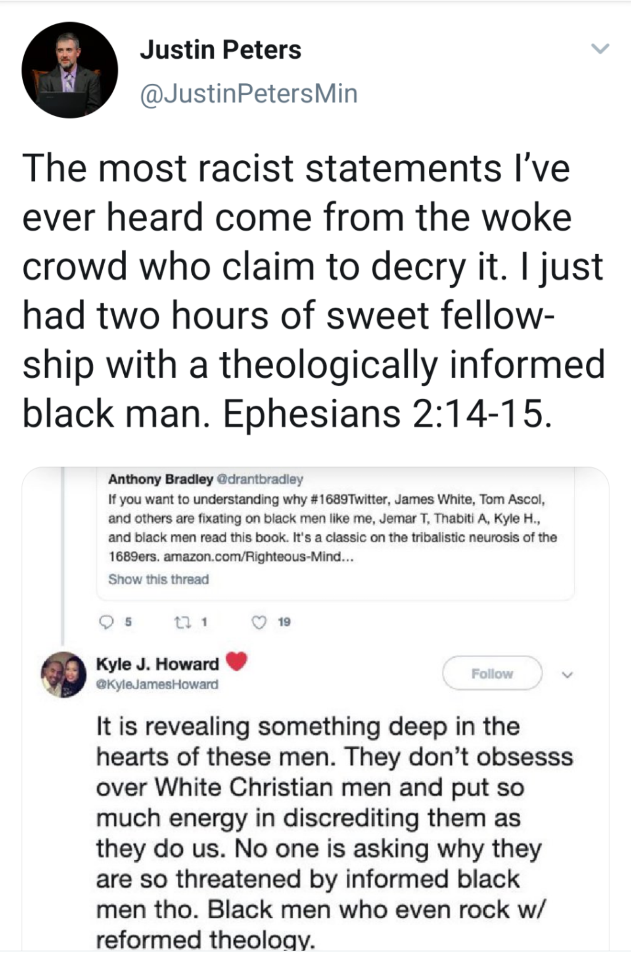This screenshot has width=631, height=975.
Task: Open Kyle J. Howard's profile photo
Action: click(64, 674)
